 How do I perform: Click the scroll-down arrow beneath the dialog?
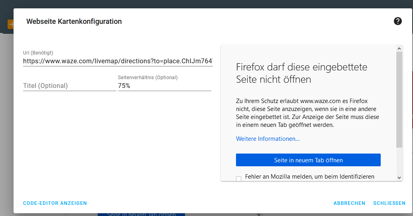click(x=259, y=214)
